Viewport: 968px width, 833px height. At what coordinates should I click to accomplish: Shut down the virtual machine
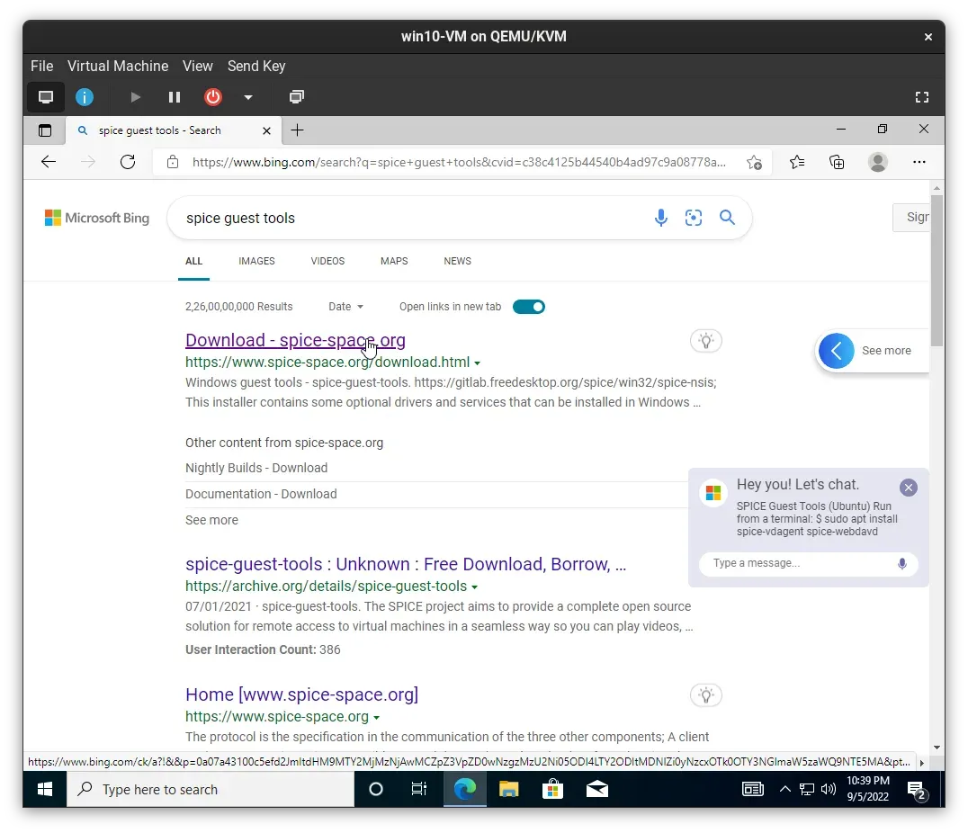pyautogui.click(x=213, y=97)
